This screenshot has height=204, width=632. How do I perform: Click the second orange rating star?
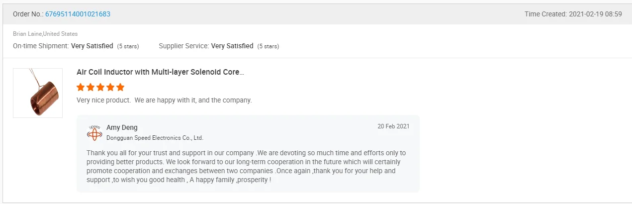point(90,87)
